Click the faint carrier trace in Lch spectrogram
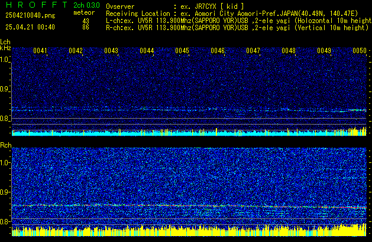The width and height of the screenshot is (372, 242). coord(189,110)
